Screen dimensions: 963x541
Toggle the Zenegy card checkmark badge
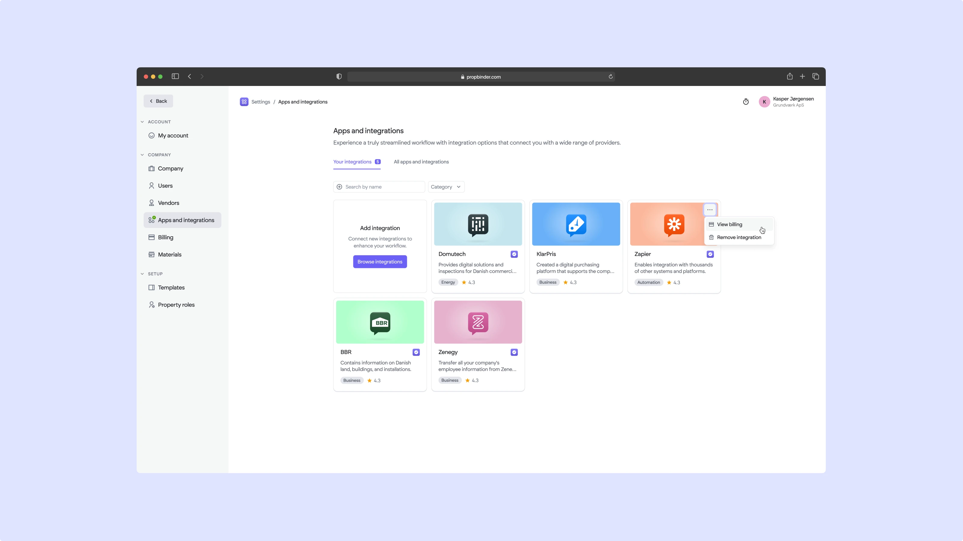click(x=514, y=352)
